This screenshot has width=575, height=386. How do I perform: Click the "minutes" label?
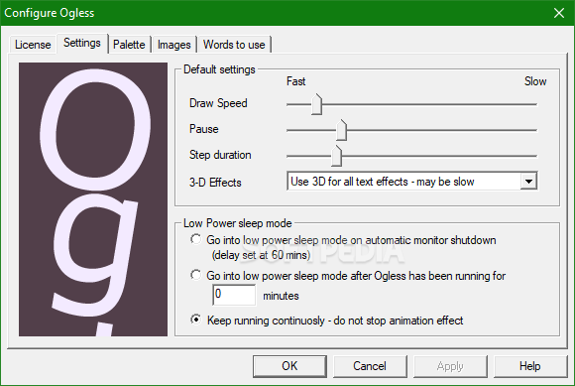point(281,296)
